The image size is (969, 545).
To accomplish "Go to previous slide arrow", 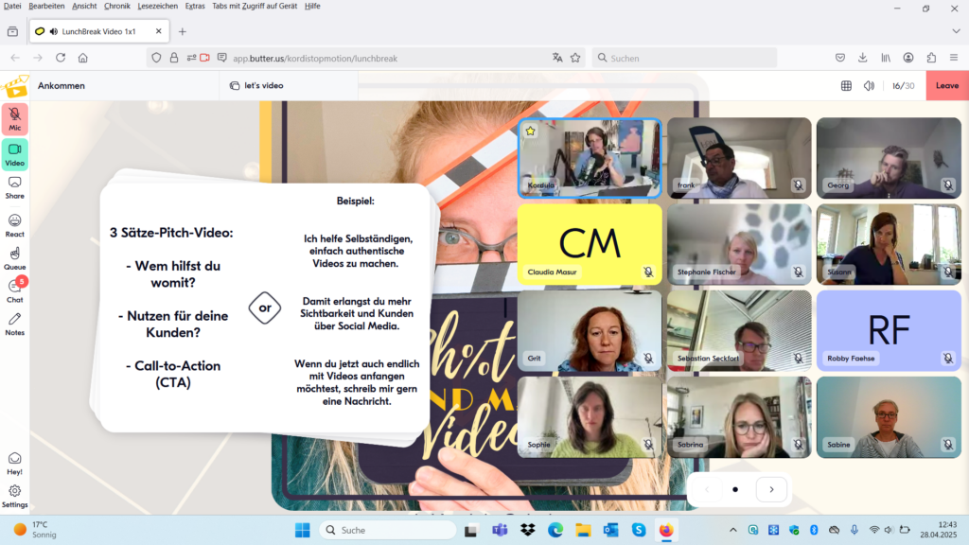I will (705, 489).
